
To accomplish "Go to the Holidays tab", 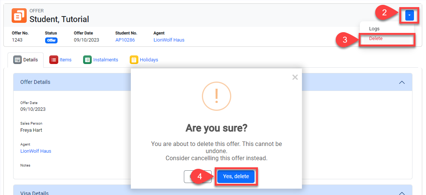I will point(144,60).
